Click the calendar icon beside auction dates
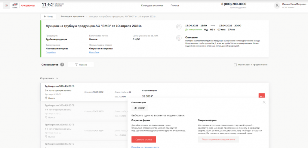The height and width of the screenshot is (148, 308). [179, 27]
